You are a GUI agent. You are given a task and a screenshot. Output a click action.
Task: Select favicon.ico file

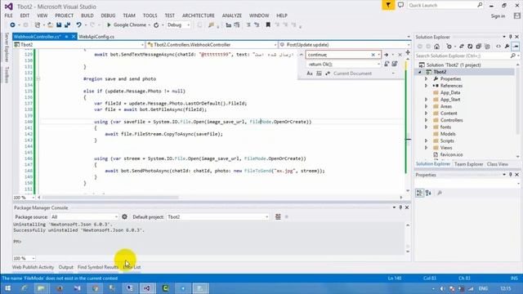pyautogui.click(x=451, y=154)
